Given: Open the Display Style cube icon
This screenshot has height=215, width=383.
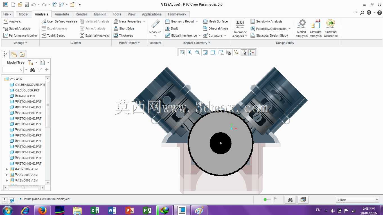Looking at the screenshot, I should (x=213, y=52).
